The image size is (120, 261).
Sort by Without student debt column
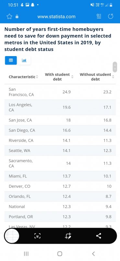113,77
